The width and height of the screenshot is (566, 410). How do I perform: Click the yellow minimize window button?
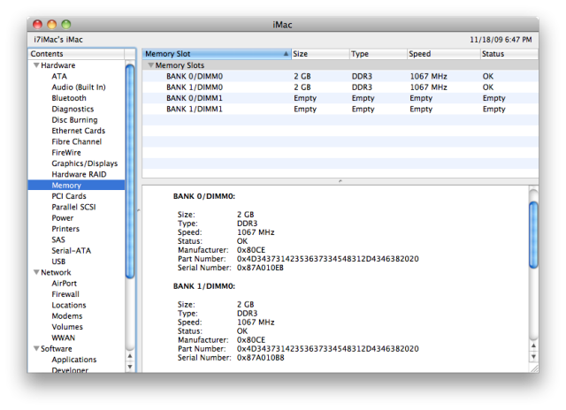(x=51, y=24)
